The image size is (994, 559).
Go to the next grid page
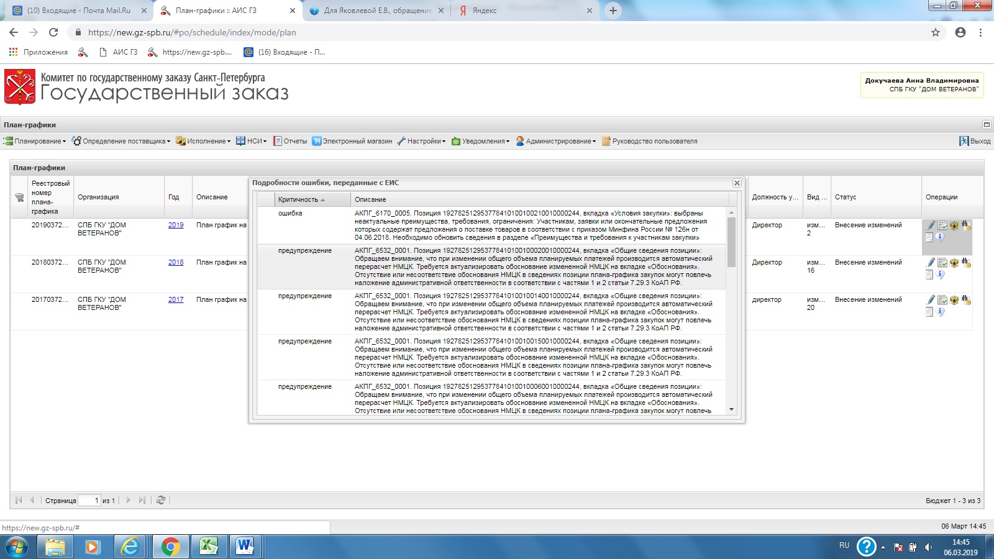129,500
